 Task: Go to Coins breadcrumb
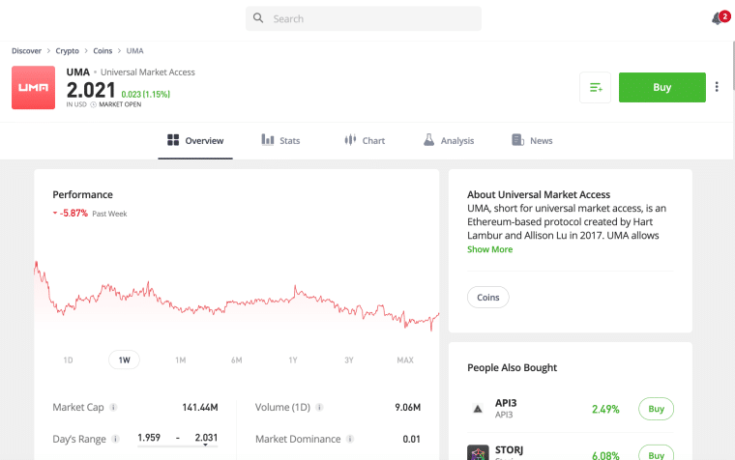click(103, 51)
